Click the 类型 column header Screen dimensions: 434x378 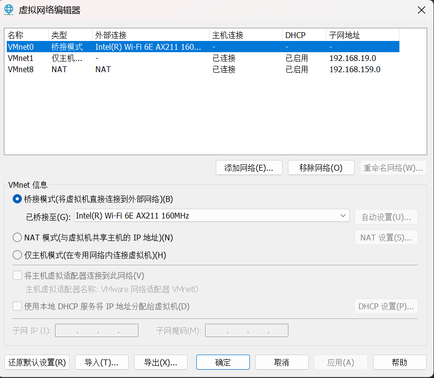coord(70,35)
